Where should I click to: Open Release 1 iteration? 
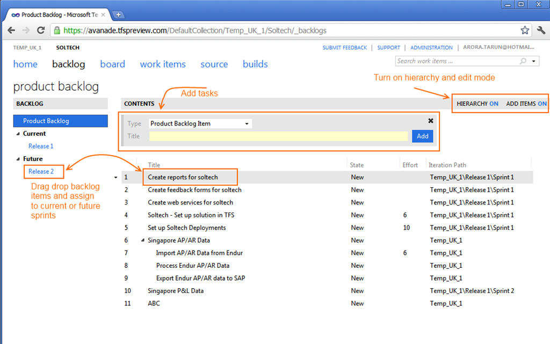[x=41, y=146]
